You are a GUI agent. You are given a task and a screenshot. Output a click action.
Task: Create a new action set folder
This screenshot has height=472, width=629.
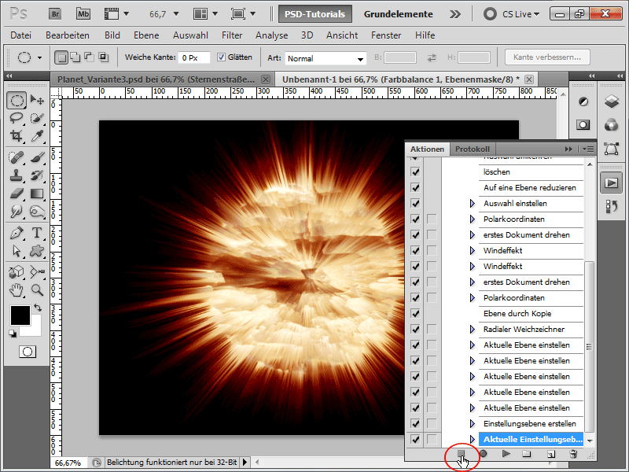[527, 454]
